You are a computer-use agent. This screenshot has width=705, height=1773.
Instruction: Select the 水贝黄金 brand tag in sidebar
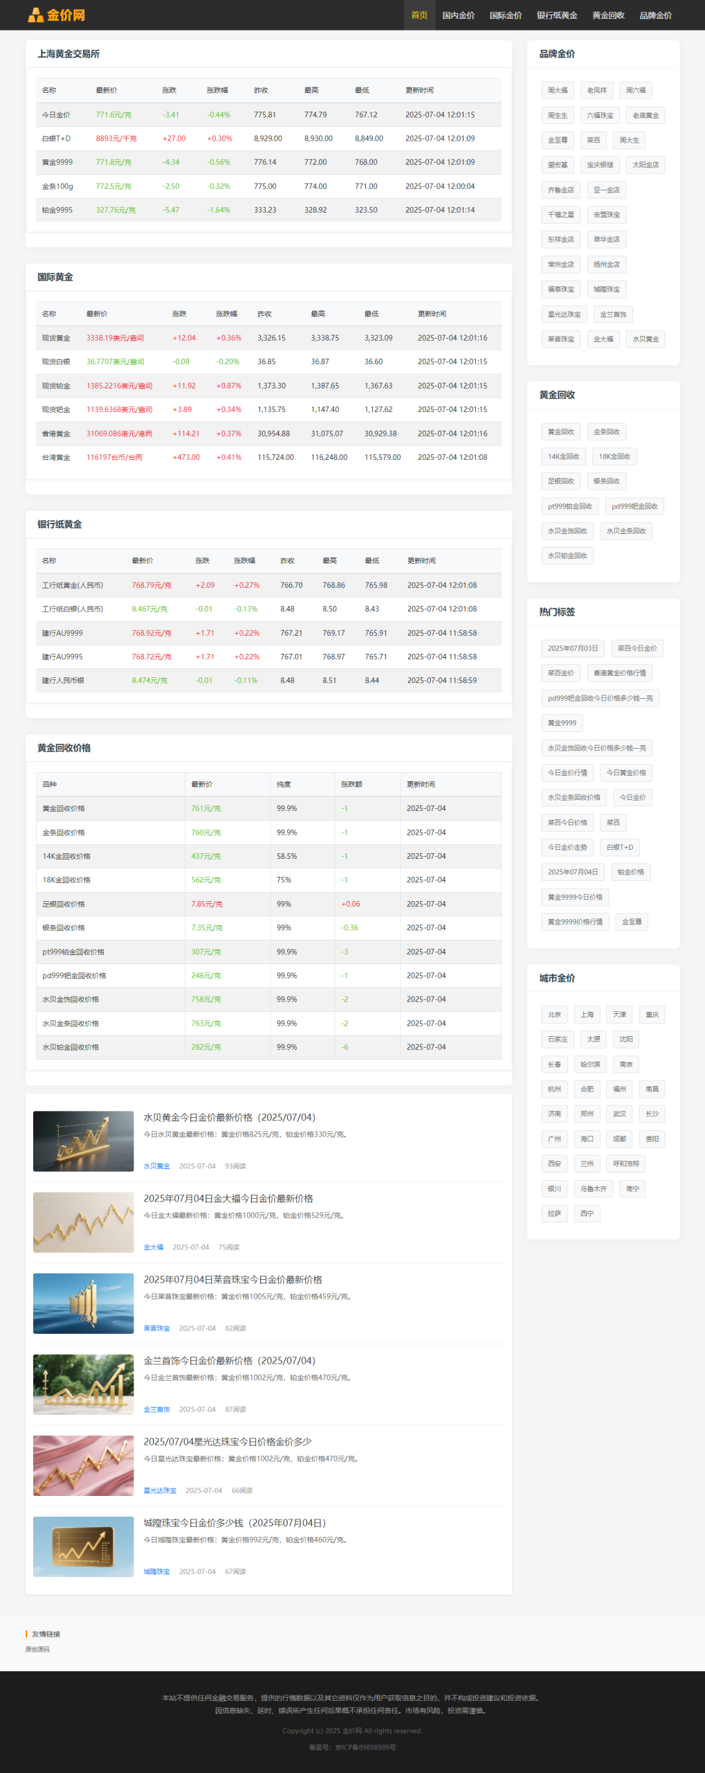(645, 339)
